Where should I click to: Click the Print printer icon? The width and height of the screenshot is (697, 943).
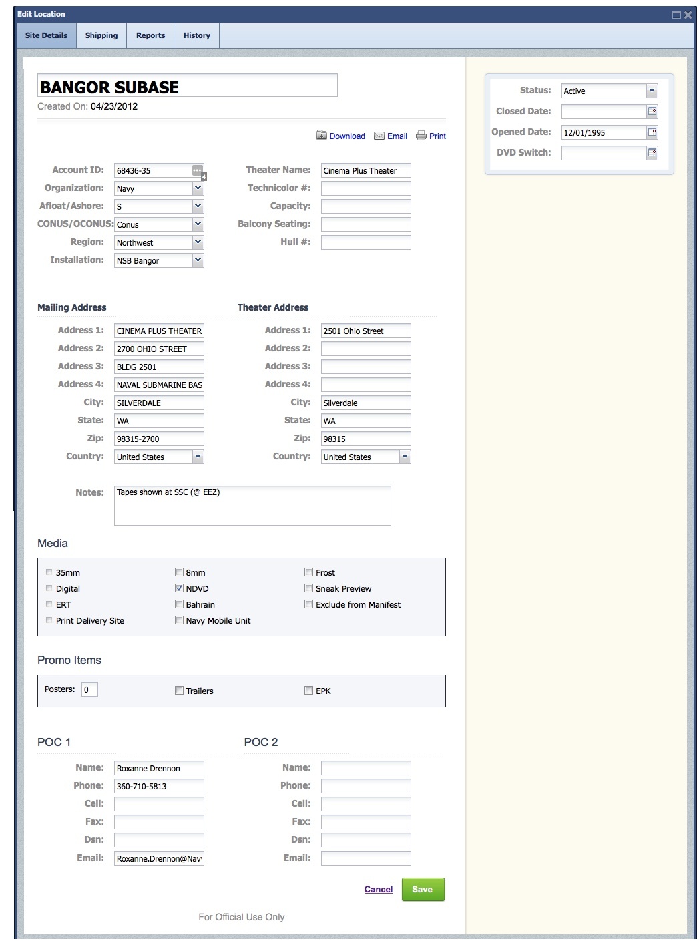[x=421, y=136]
